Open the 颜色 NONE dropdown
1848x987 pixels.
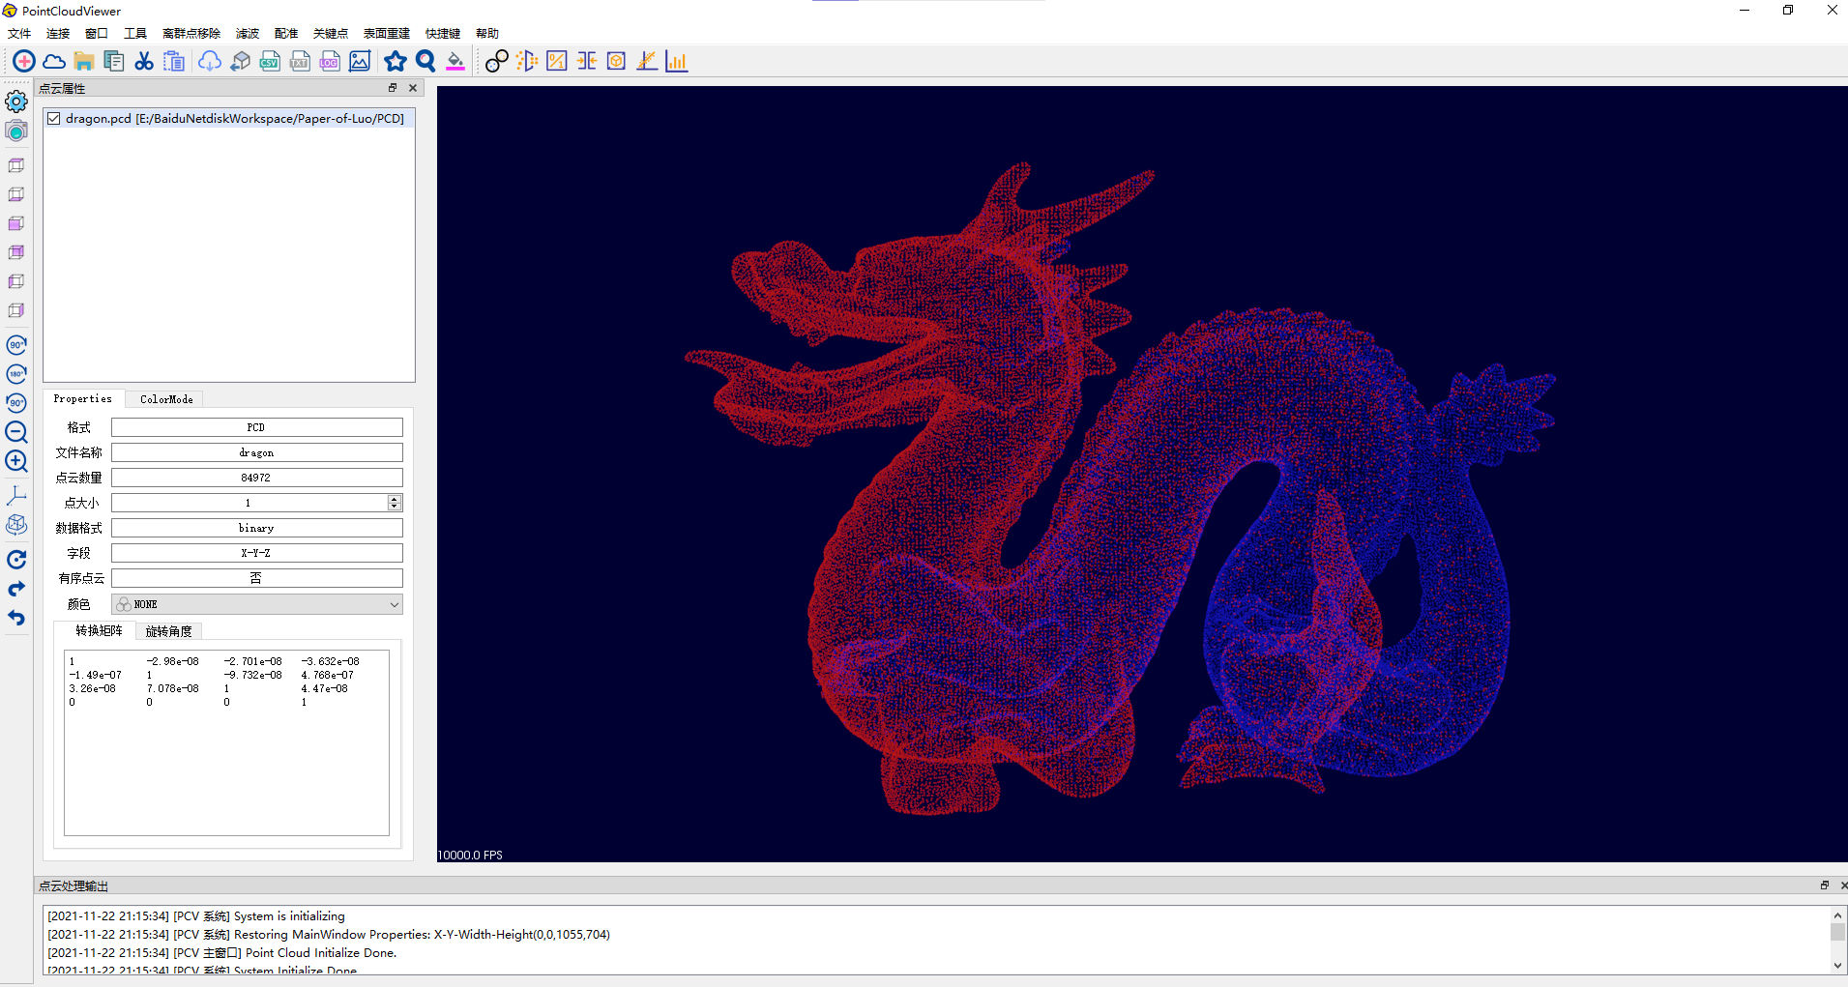pos(257,604)
